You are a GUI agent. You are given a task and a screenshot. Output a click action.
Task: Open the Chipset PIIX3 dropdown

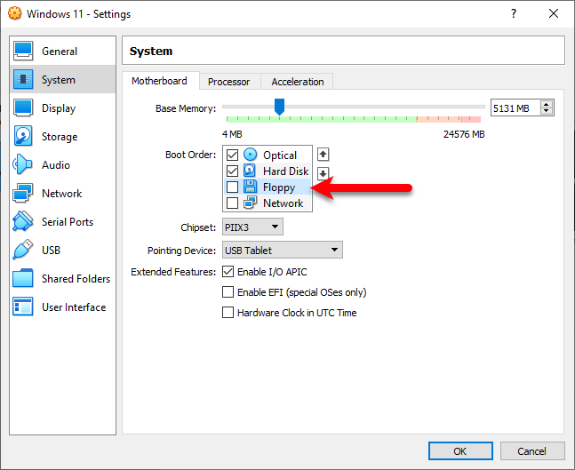252,227
